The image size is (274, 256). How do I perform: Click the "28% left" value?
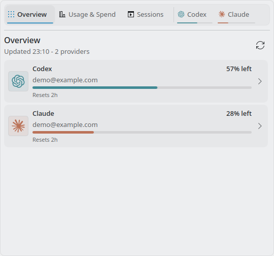(239, 114)
